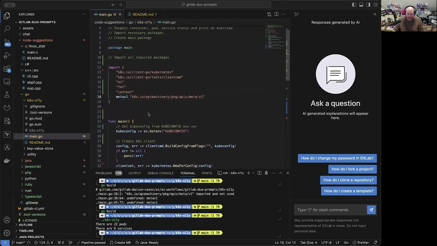Synchronize changes icon in status bar
Screen dimensions: 437x246
[28, 243]
